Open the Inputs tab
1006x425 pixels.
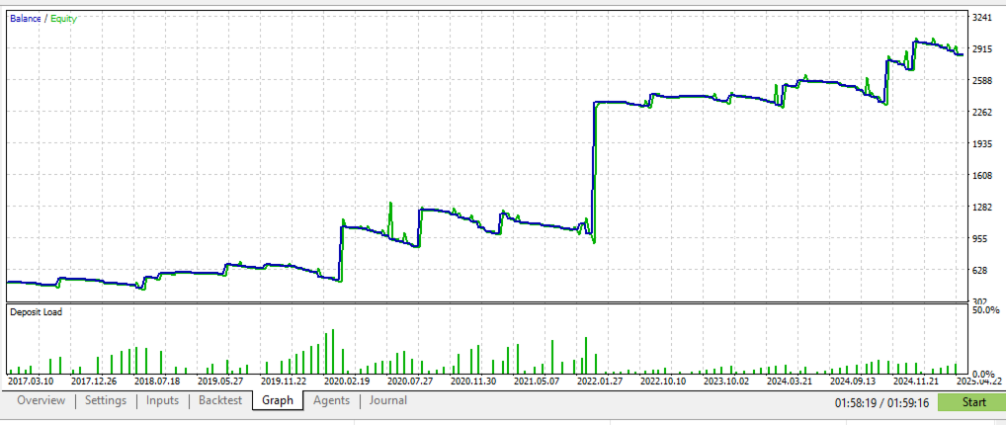pyautogui.click(x=162, y=400)
